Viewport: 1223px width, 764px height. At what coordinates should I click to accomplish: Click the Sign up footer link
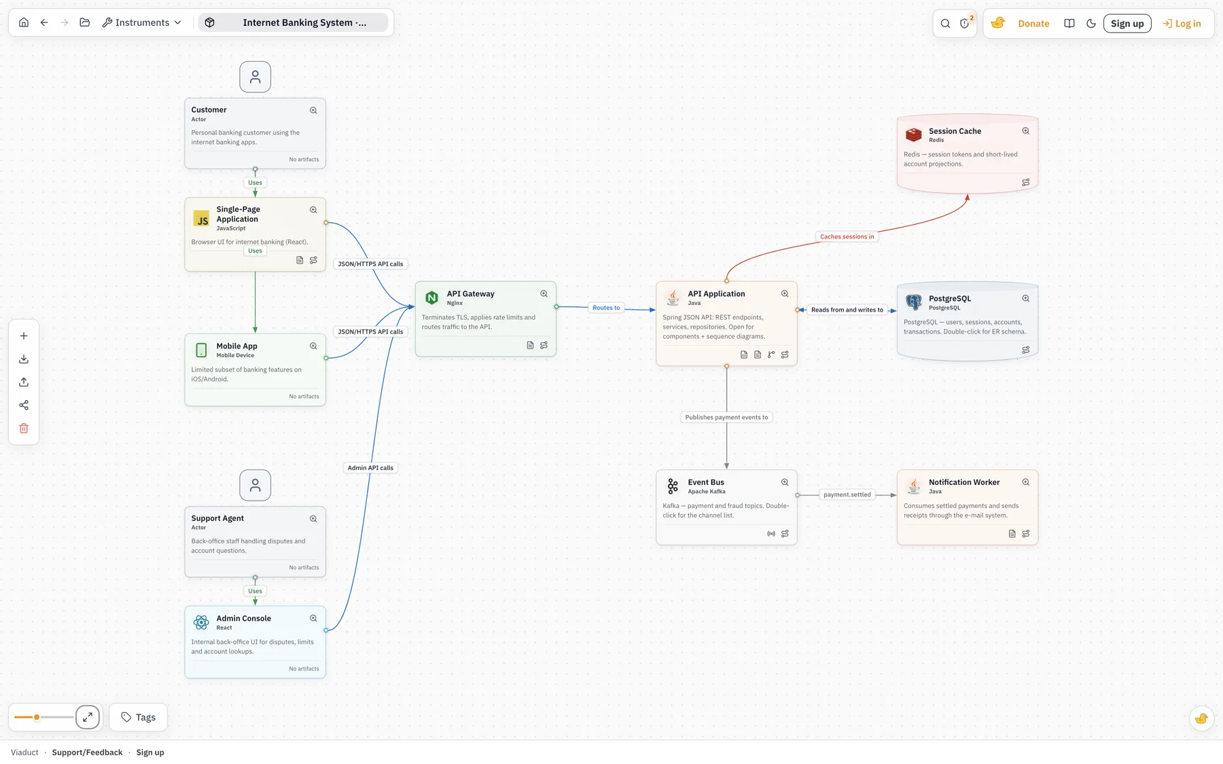pos(150,752)
